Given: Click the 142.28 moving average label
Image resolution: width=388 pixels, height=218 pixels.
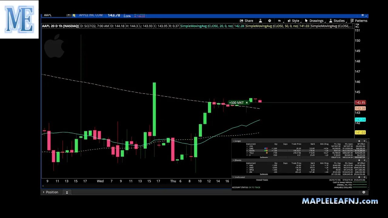Looking at the screenshot, I should coord(360,120).
